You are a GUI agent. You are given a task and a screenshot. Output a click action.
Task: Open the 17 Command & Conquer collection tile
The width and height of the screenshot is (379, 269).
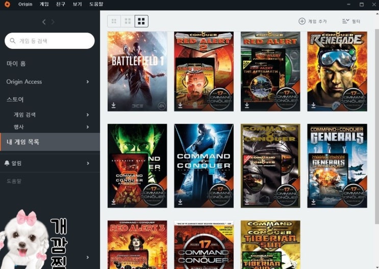point(204,245)
